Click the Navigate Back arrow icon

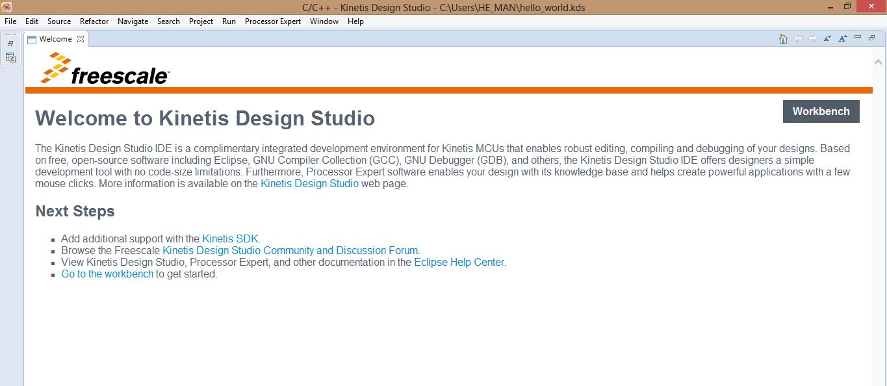click(798, 39)
